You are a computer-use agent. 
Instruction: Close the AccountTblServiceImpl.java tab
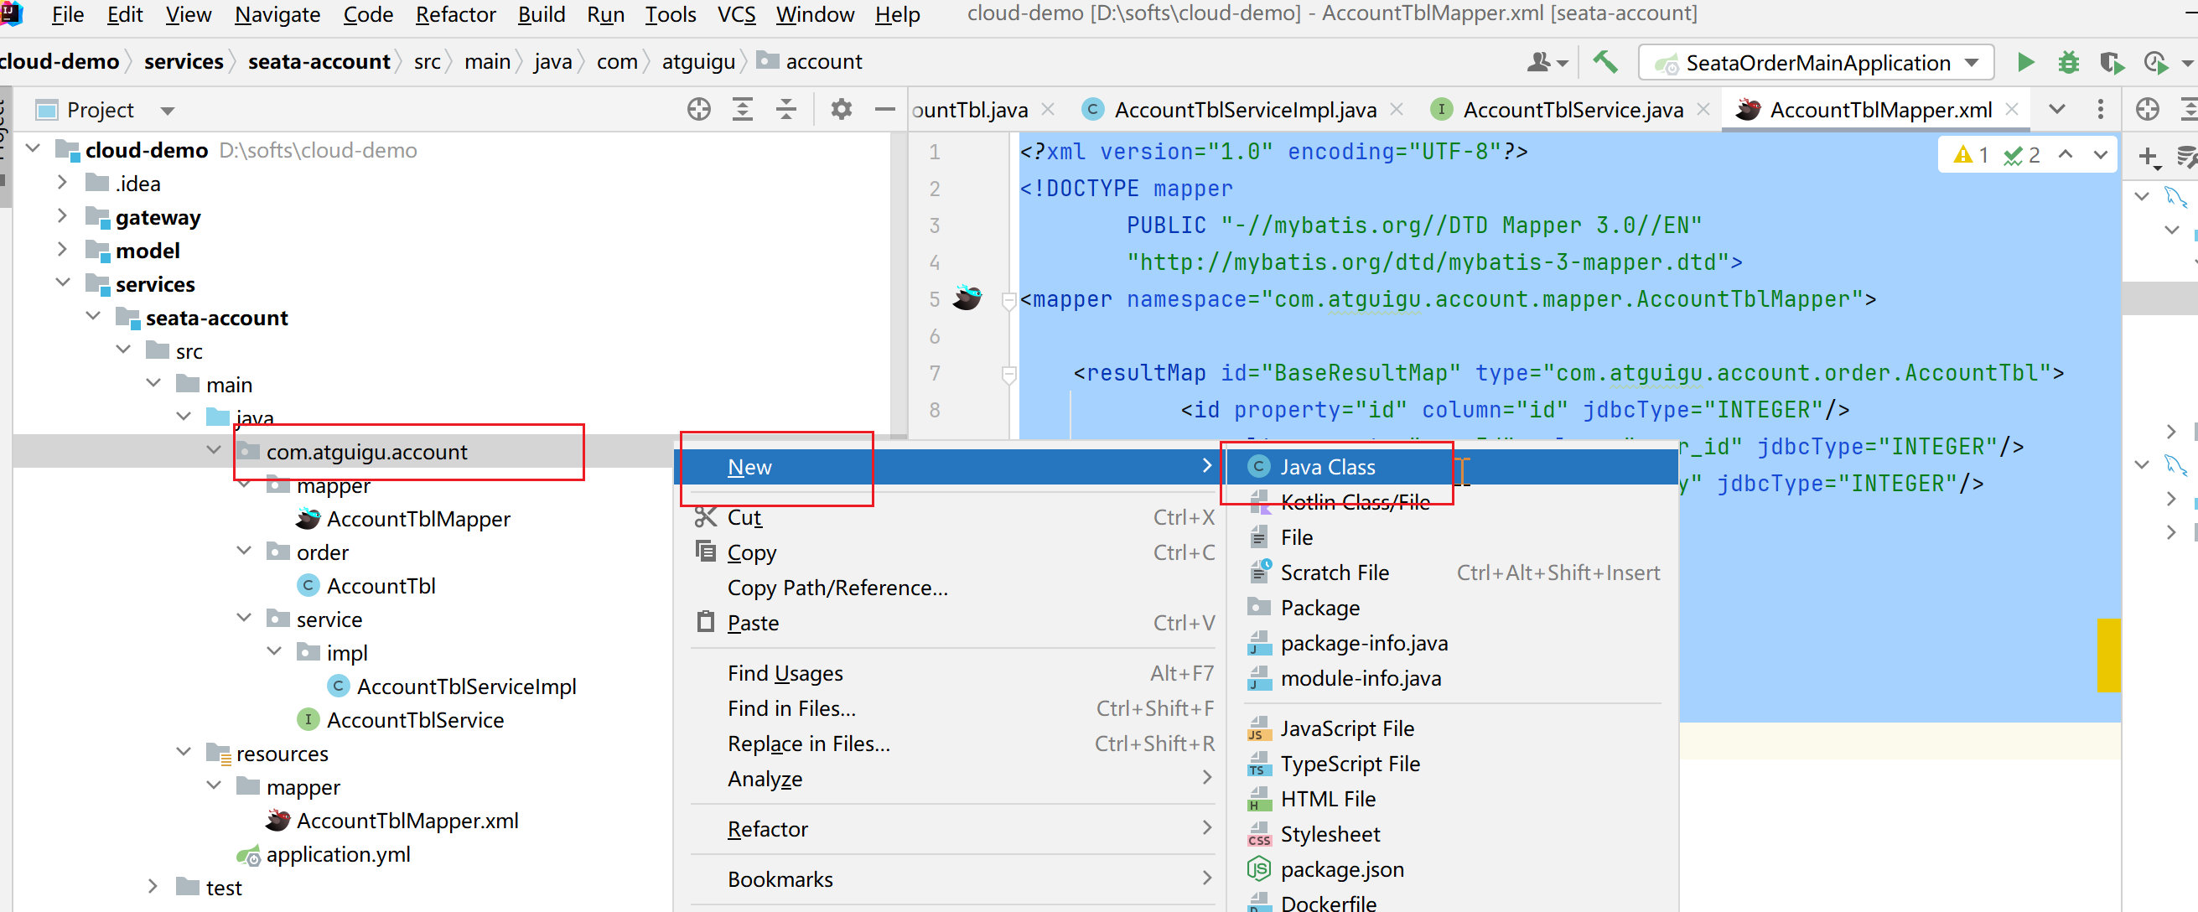[1396, 109]
